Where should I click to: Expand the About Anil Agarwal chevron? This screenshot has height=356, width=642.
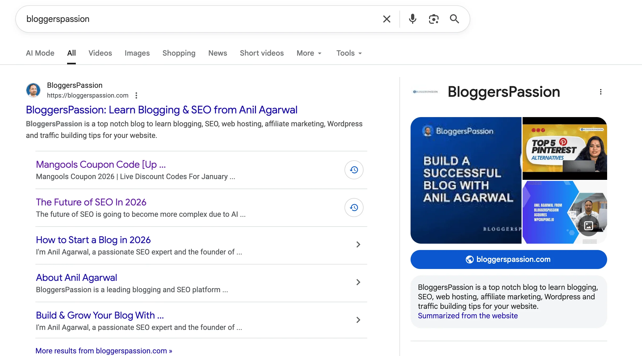358,282
